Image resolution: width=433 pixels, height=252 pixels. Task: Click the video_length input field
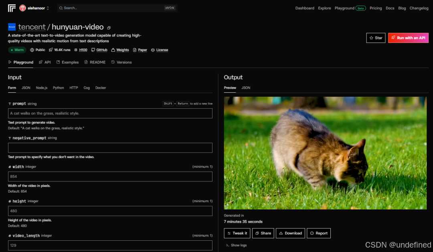tap(110, 245)
